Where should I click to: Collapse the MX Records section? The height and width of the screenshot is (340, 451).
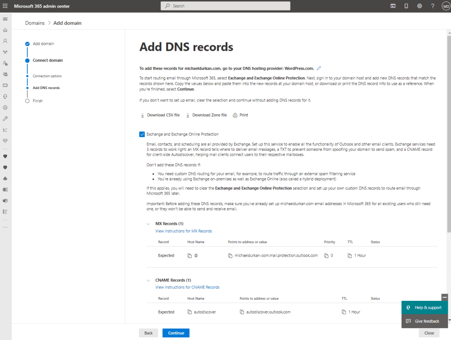click(148, 224)
